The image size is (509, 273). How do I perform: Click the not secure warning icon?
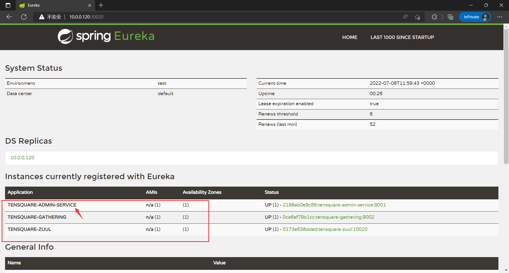pos(42,17)
